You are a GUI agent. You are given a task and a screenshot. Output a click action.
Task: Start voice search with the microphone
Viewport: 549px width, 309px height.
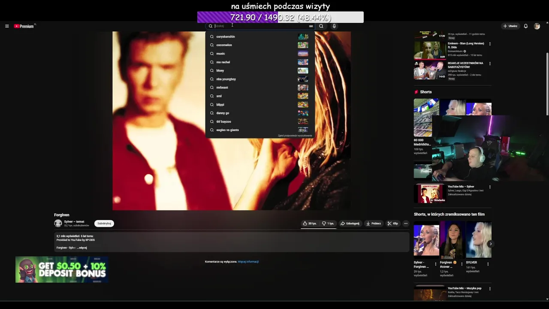[334, 26]
